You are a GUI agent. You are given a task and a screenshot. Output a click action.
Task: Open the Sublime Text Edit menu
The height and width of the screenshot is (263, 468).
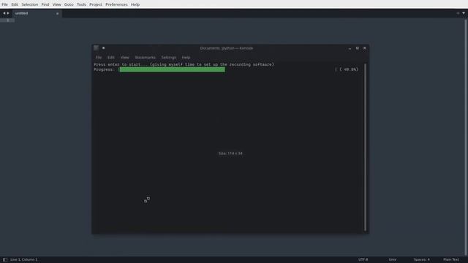(x=15, y=4)
